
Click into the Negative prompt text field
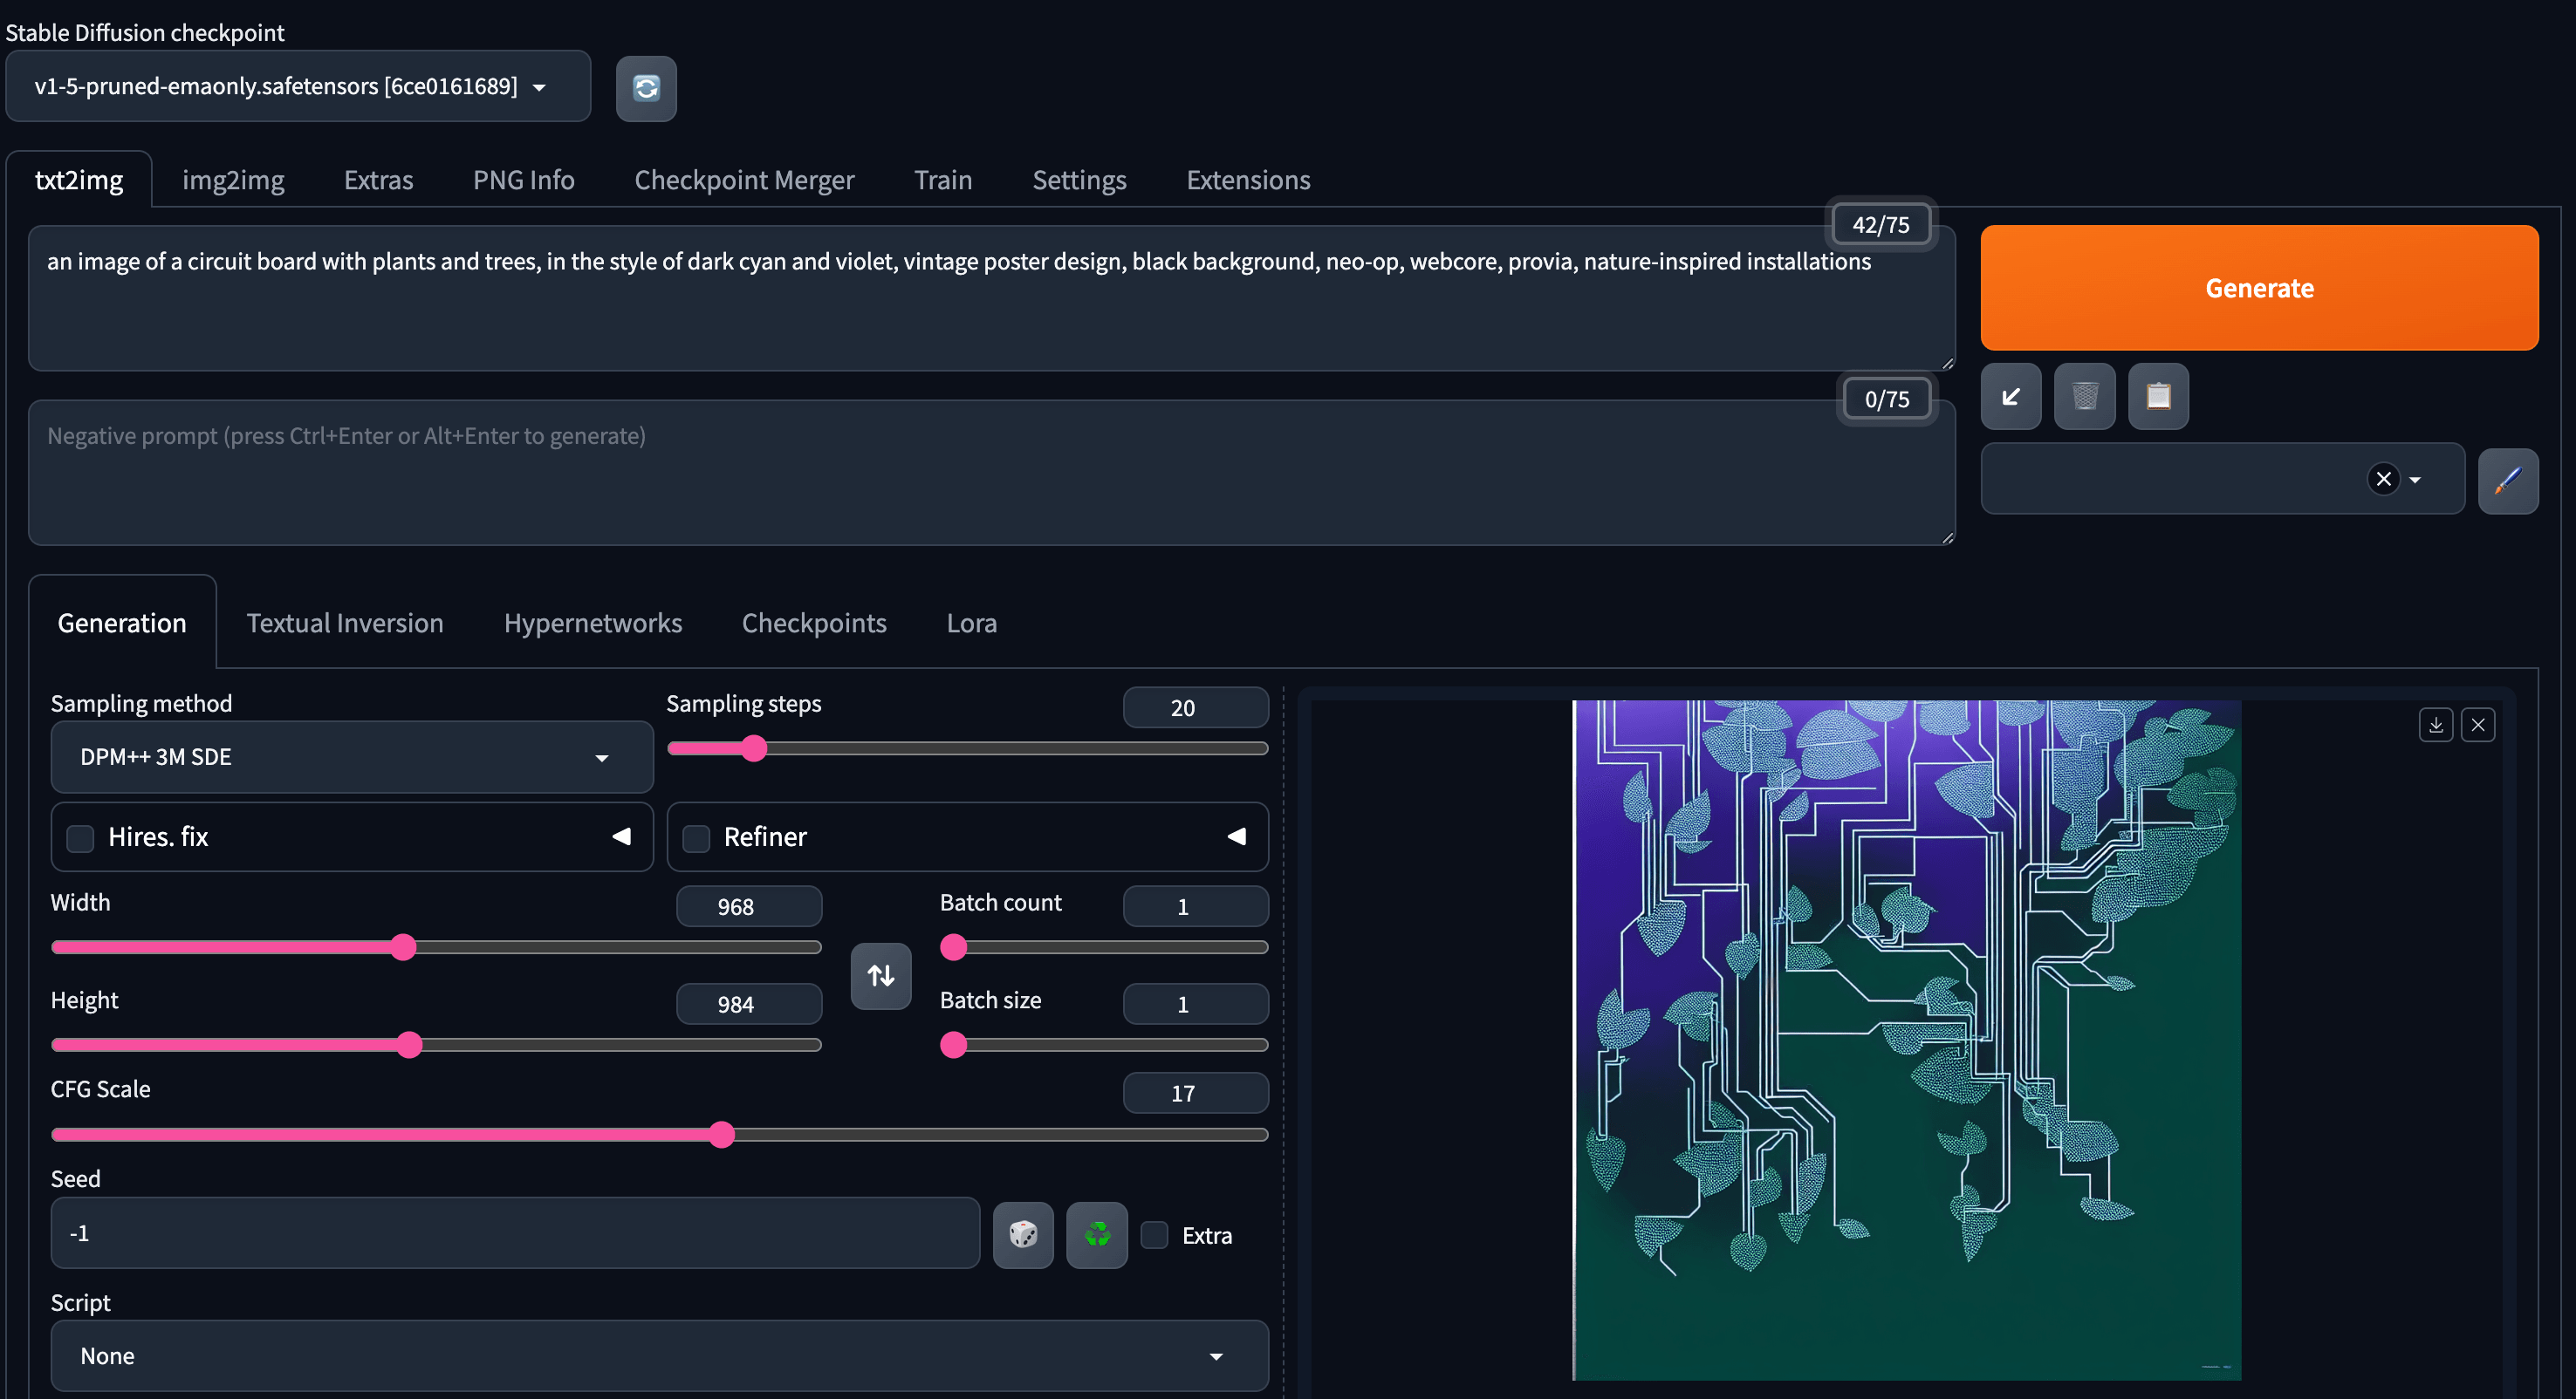990,473
